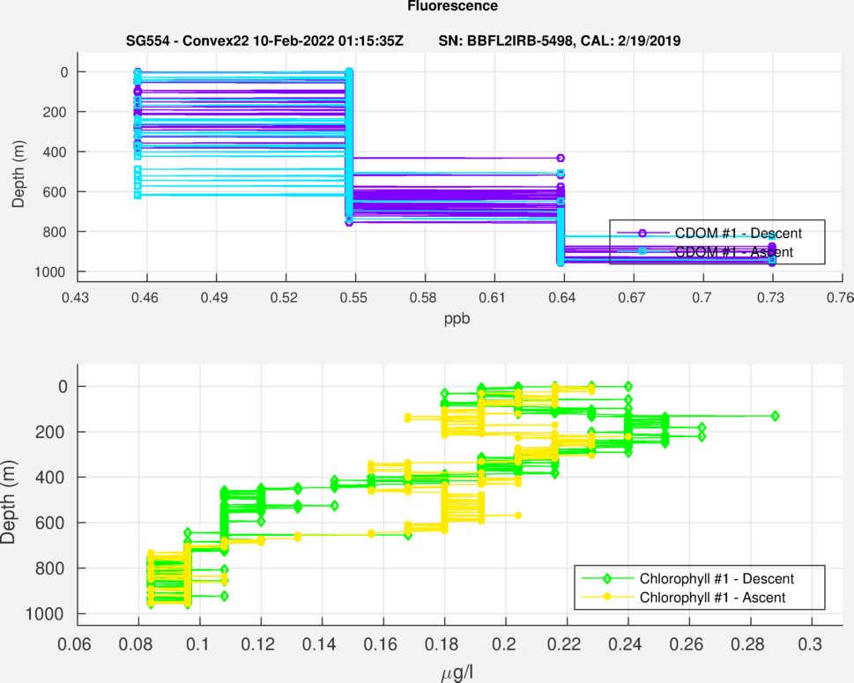
Task: Click the "800" depth tick on CDOM plot
Action: coord(55,232)
